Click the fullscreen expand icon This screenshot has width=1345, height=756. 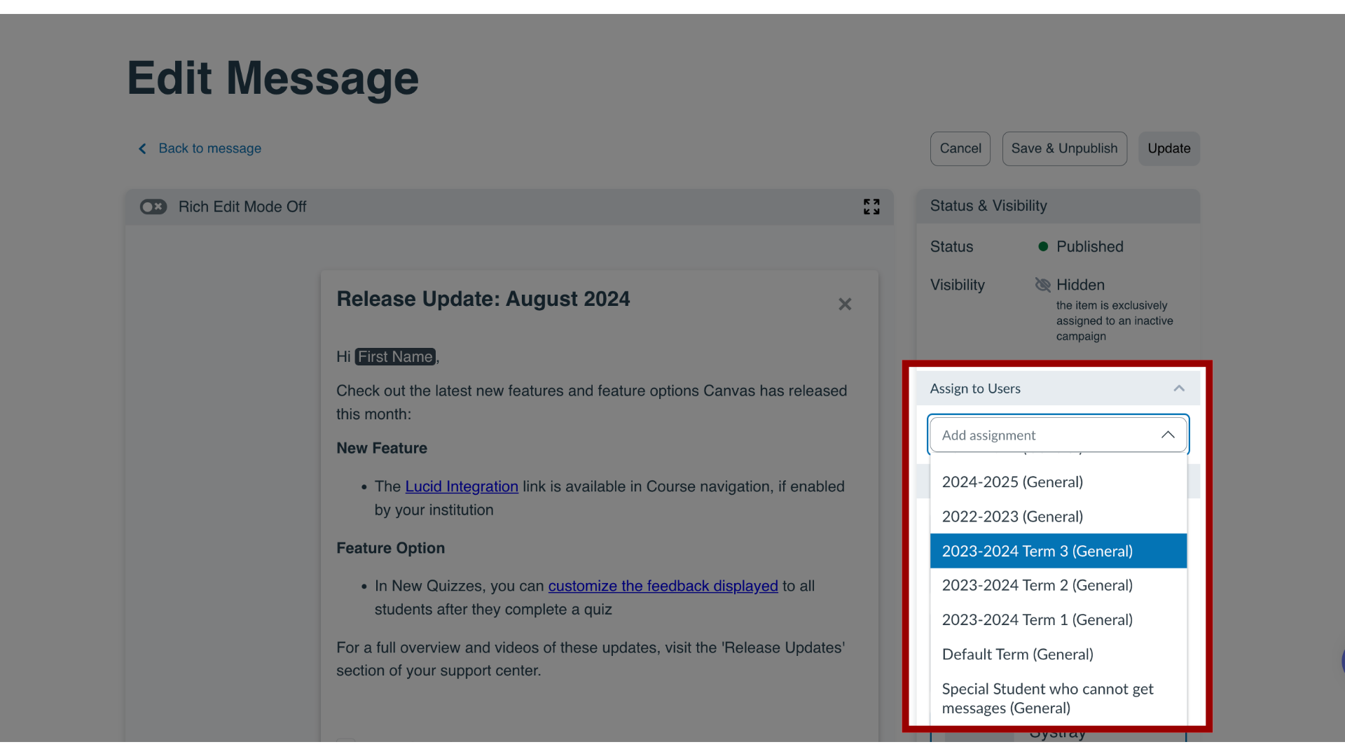click(x=870, y=206)
